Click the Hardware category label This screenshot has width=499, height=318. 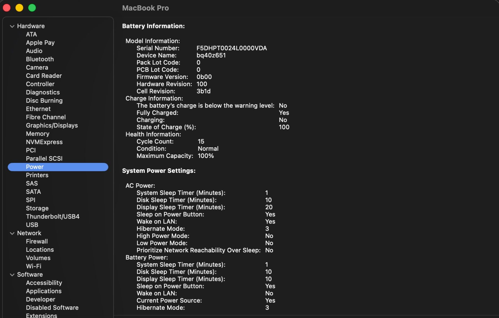31,26
